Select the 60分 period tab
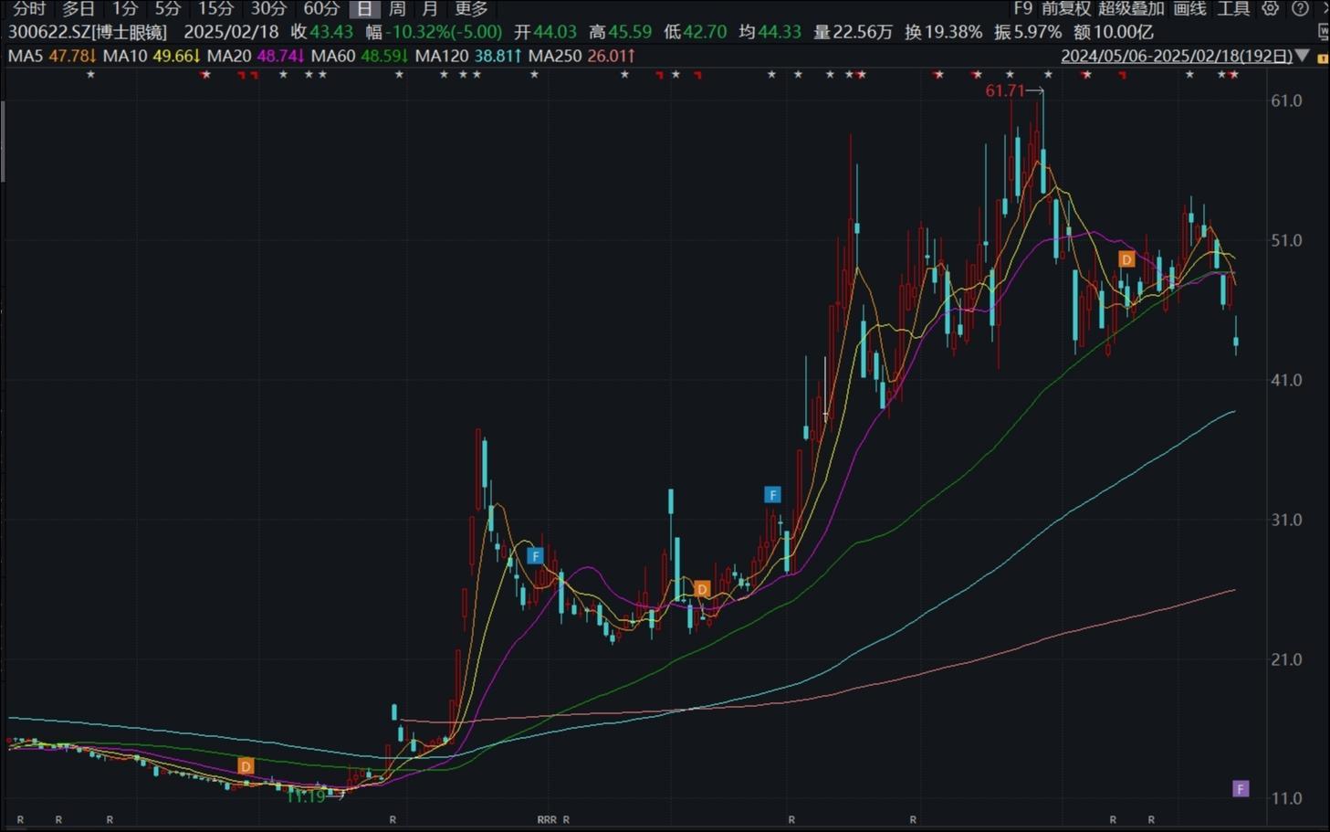Image resolution: width=1330 pixels, height=832 pixels. click(x=321, y=9)
